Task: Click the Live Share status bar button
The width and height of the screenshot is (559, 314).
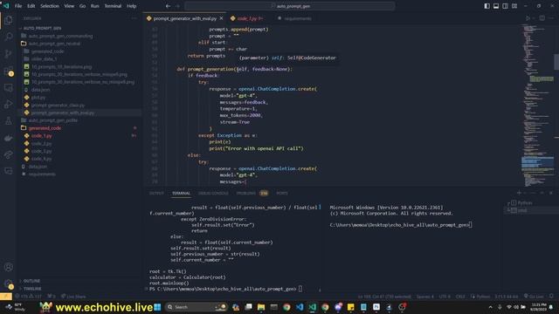Action: (x=73, y=297)
